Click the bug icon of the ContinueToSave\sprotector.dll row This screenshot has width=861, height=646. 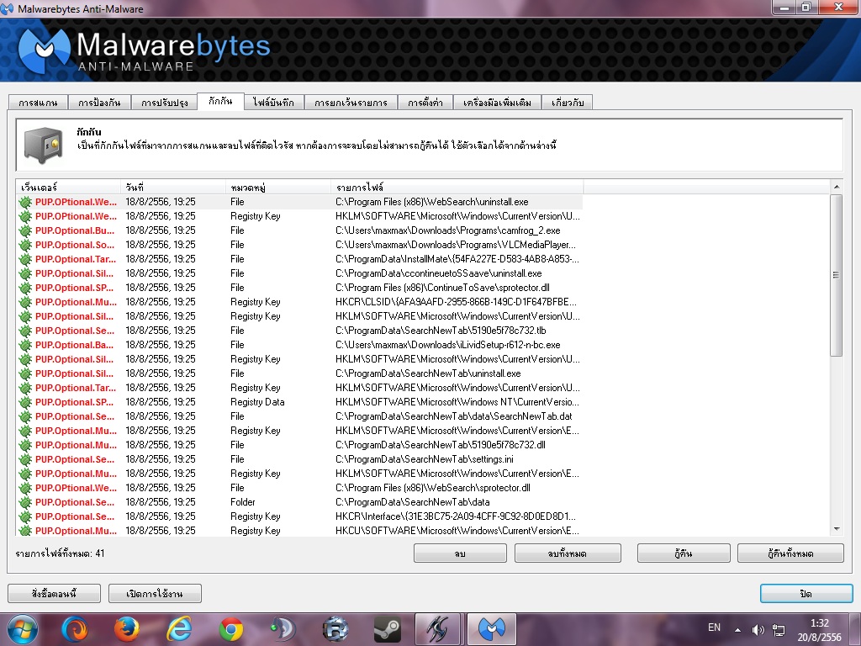click(24, 288)
